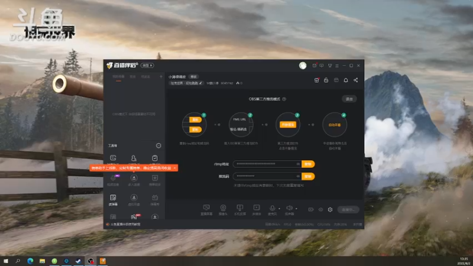Screen dimensions: 473x266
Task: Open the user avatar in title bar
Action: pos(303,66)
